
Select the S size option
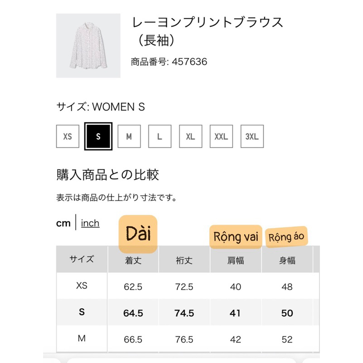pyautogui.click(x=98, y=136)
